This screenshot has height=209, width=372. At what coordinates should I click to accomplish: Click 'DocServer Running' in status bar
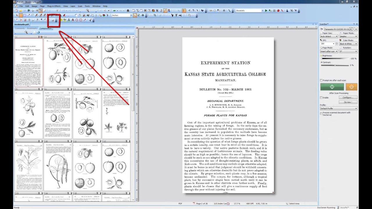[326, 208]
